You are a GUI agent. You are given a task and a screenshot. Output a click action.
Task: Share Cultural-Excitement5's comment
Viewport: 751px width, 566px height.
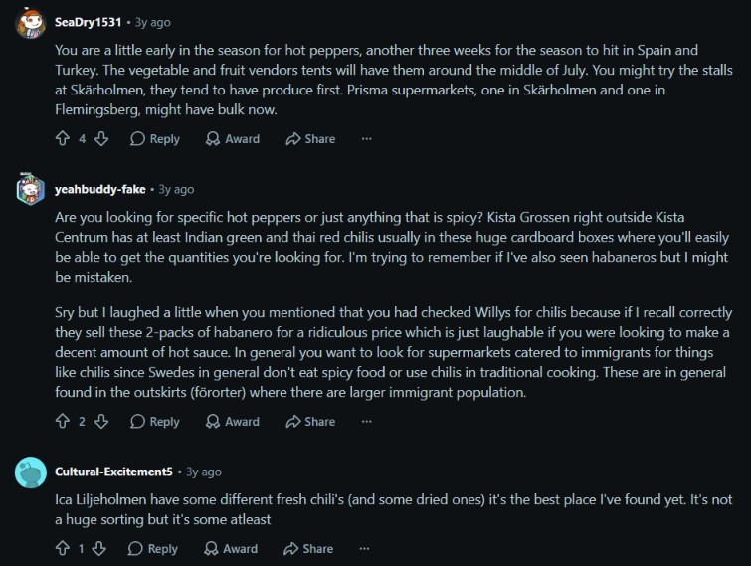pos(309,549)
